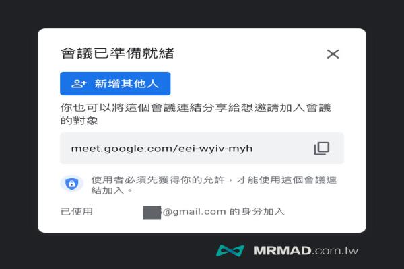Screen dimensions: 404x269
Task: Copy the meeting link with copy icon
Action: click(321, 148)
